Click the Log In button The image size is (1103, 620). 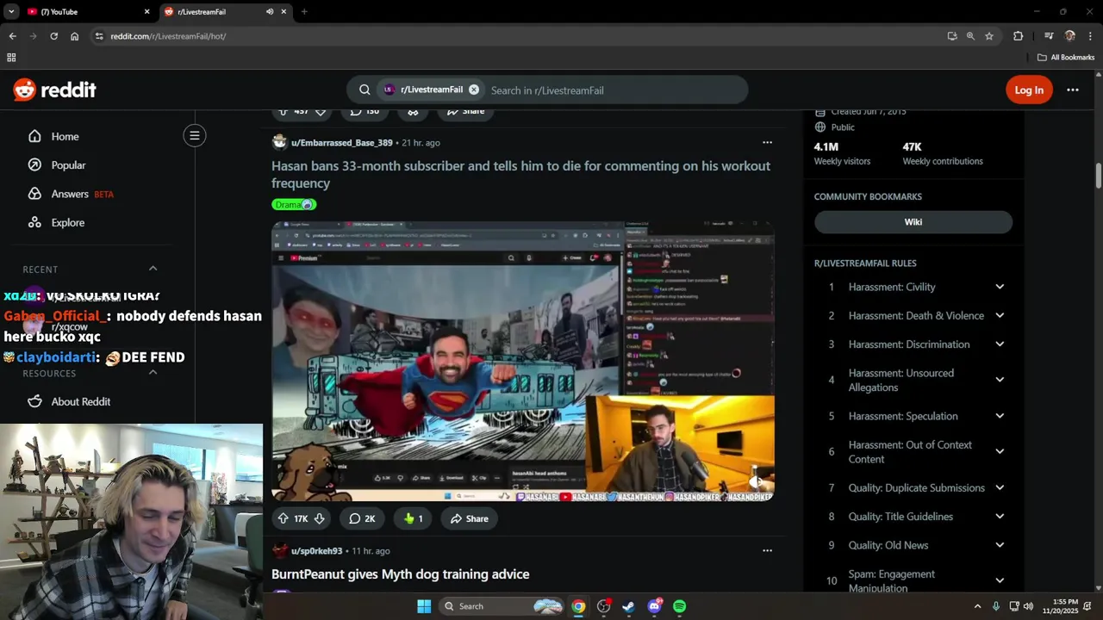[x=1029, y=90]
